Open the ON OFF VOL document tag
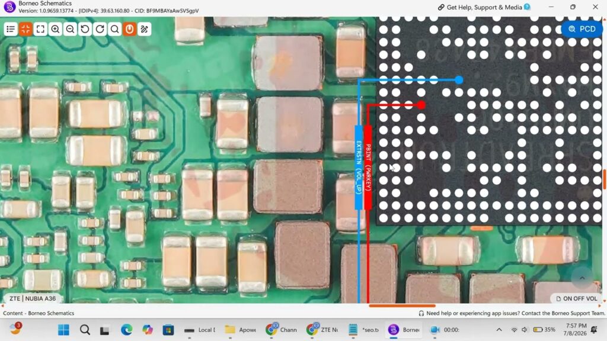This screenshot has width=607, height=341. 576,298
